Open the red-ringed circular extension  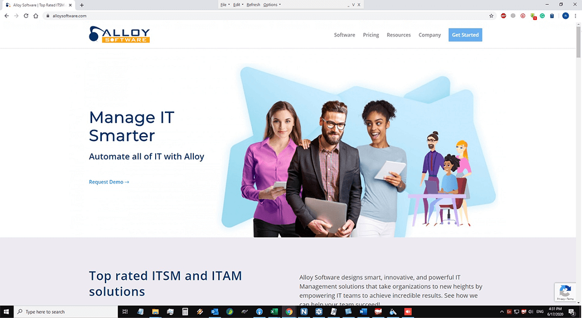523,16
